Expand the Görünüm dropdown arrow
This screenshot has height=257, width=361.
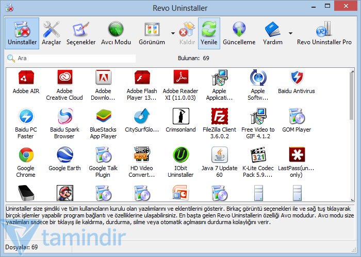173,33
